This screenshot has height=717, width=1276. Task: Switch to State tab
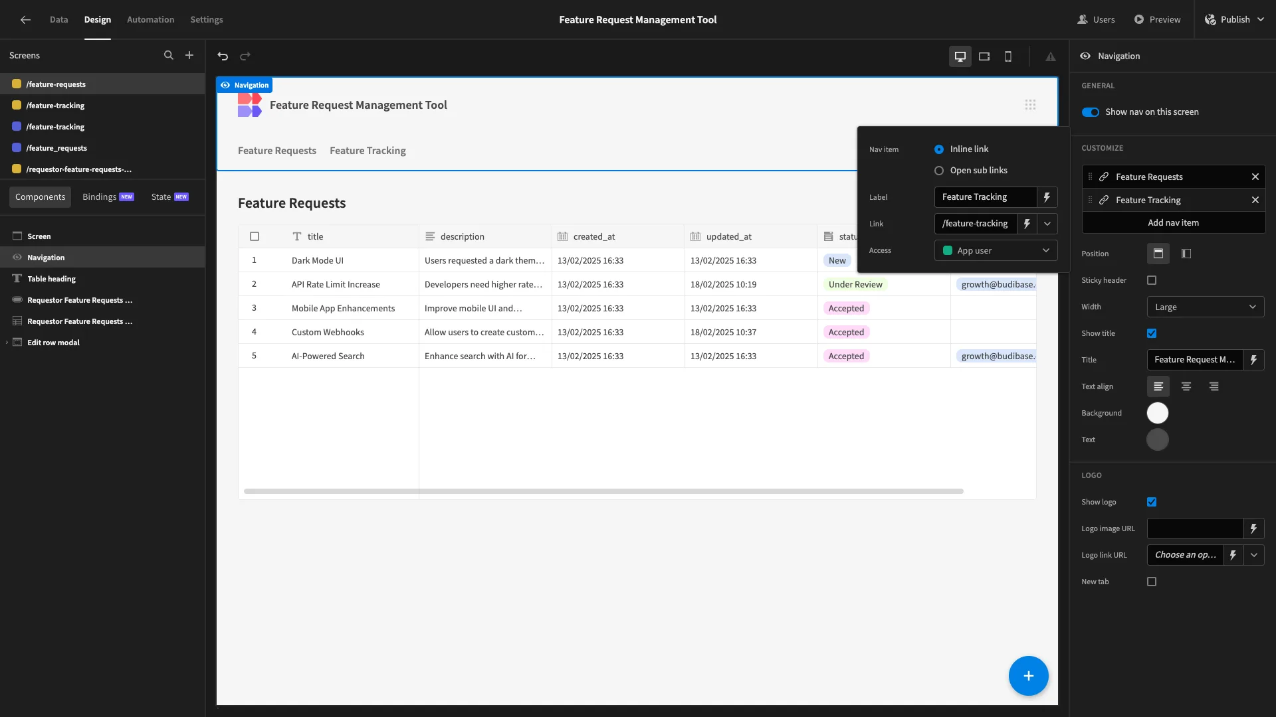click(169, 197)
